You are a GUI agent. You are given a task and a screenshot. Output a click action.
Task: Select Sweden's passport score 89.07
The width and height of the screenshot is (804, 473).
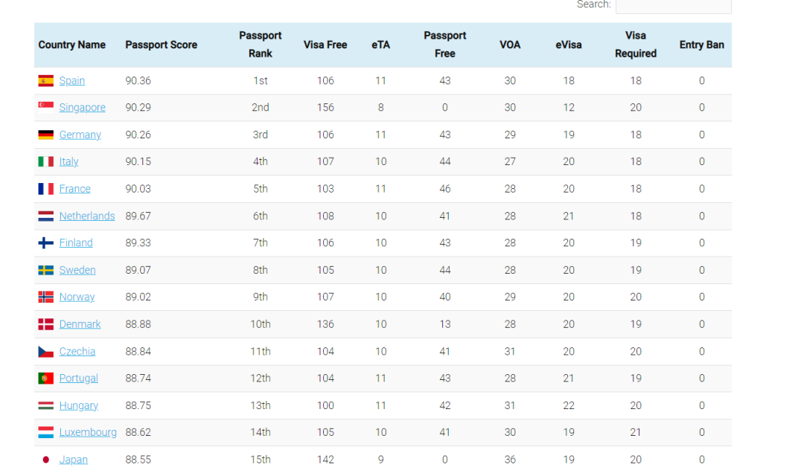pos(138,270)
